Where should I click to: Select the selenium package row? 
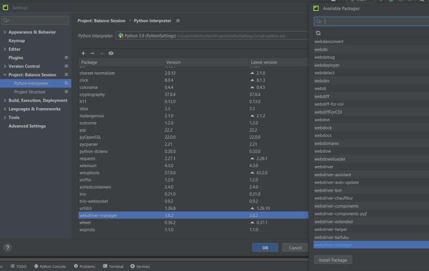(x=194, y=165)
